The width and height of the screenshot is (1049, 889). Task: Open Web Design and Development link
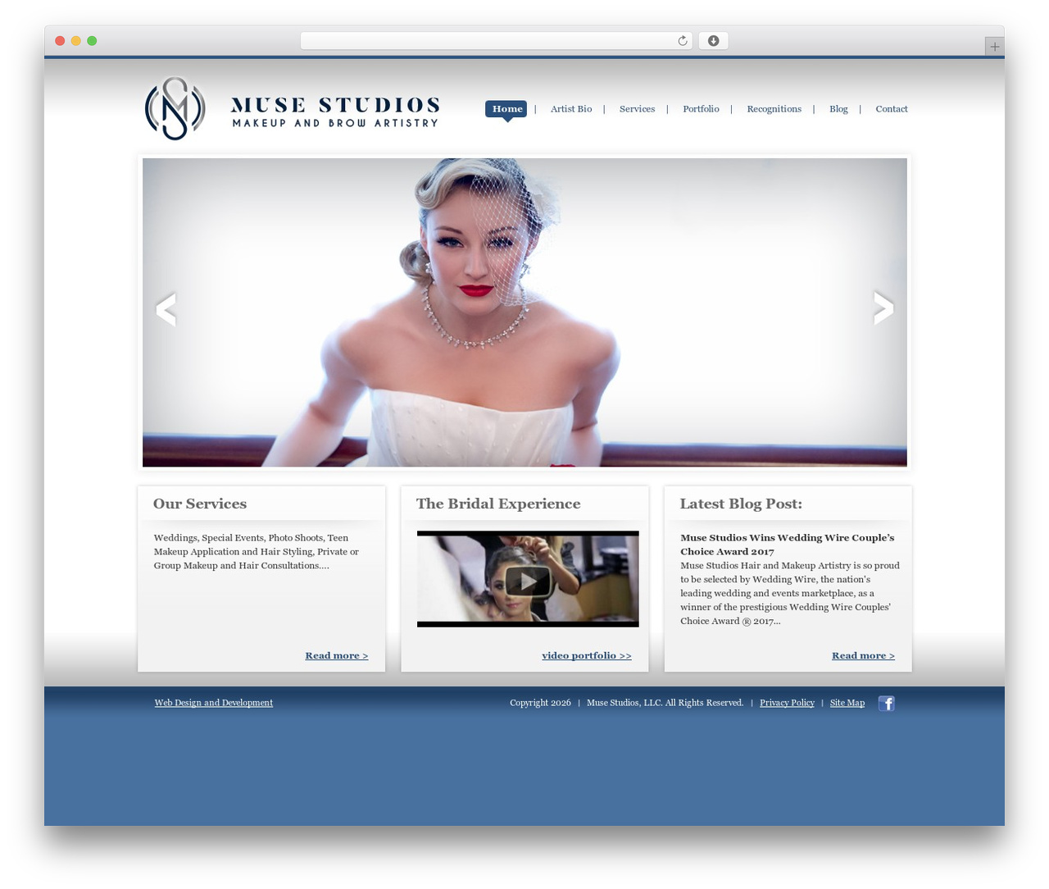[214, 703]
